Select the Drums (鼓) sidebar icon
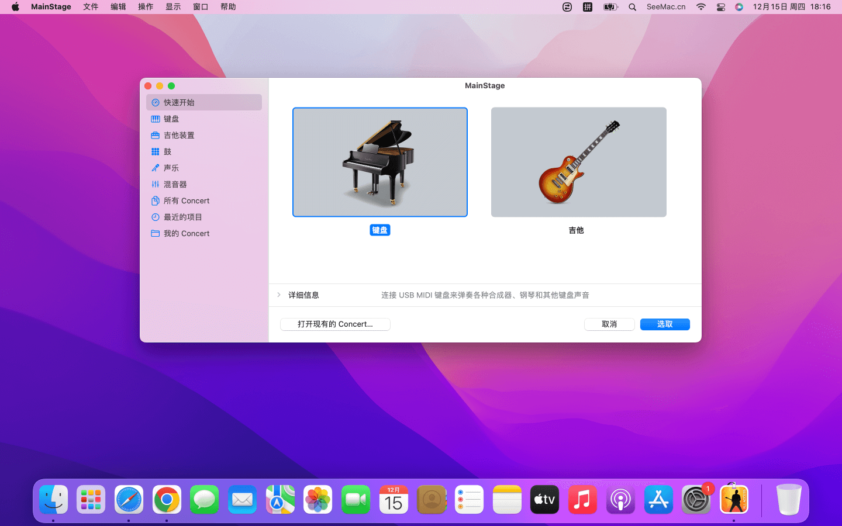The image size is (842, 526). pyautogui.click(x=156, y=151)
